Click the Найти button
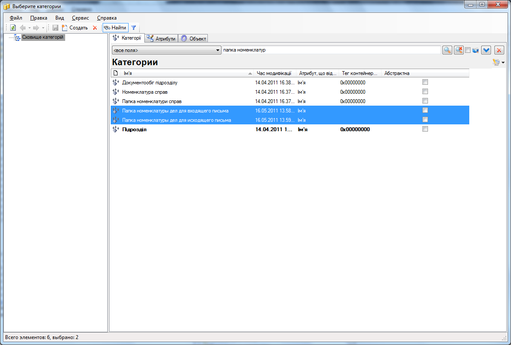 (115, 28)
